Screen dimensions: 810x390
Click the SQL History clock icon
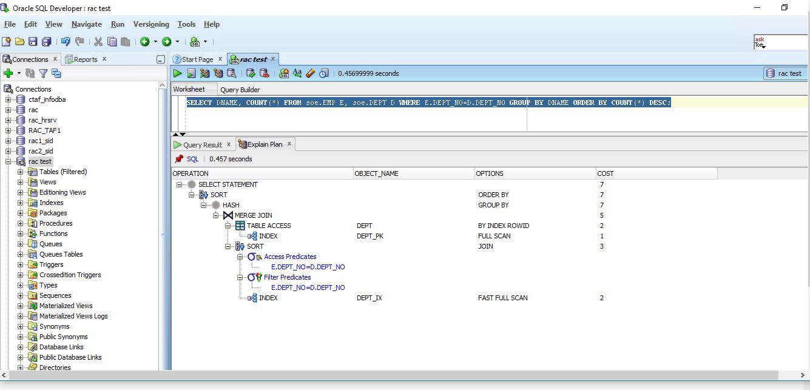tap(324, 73)
